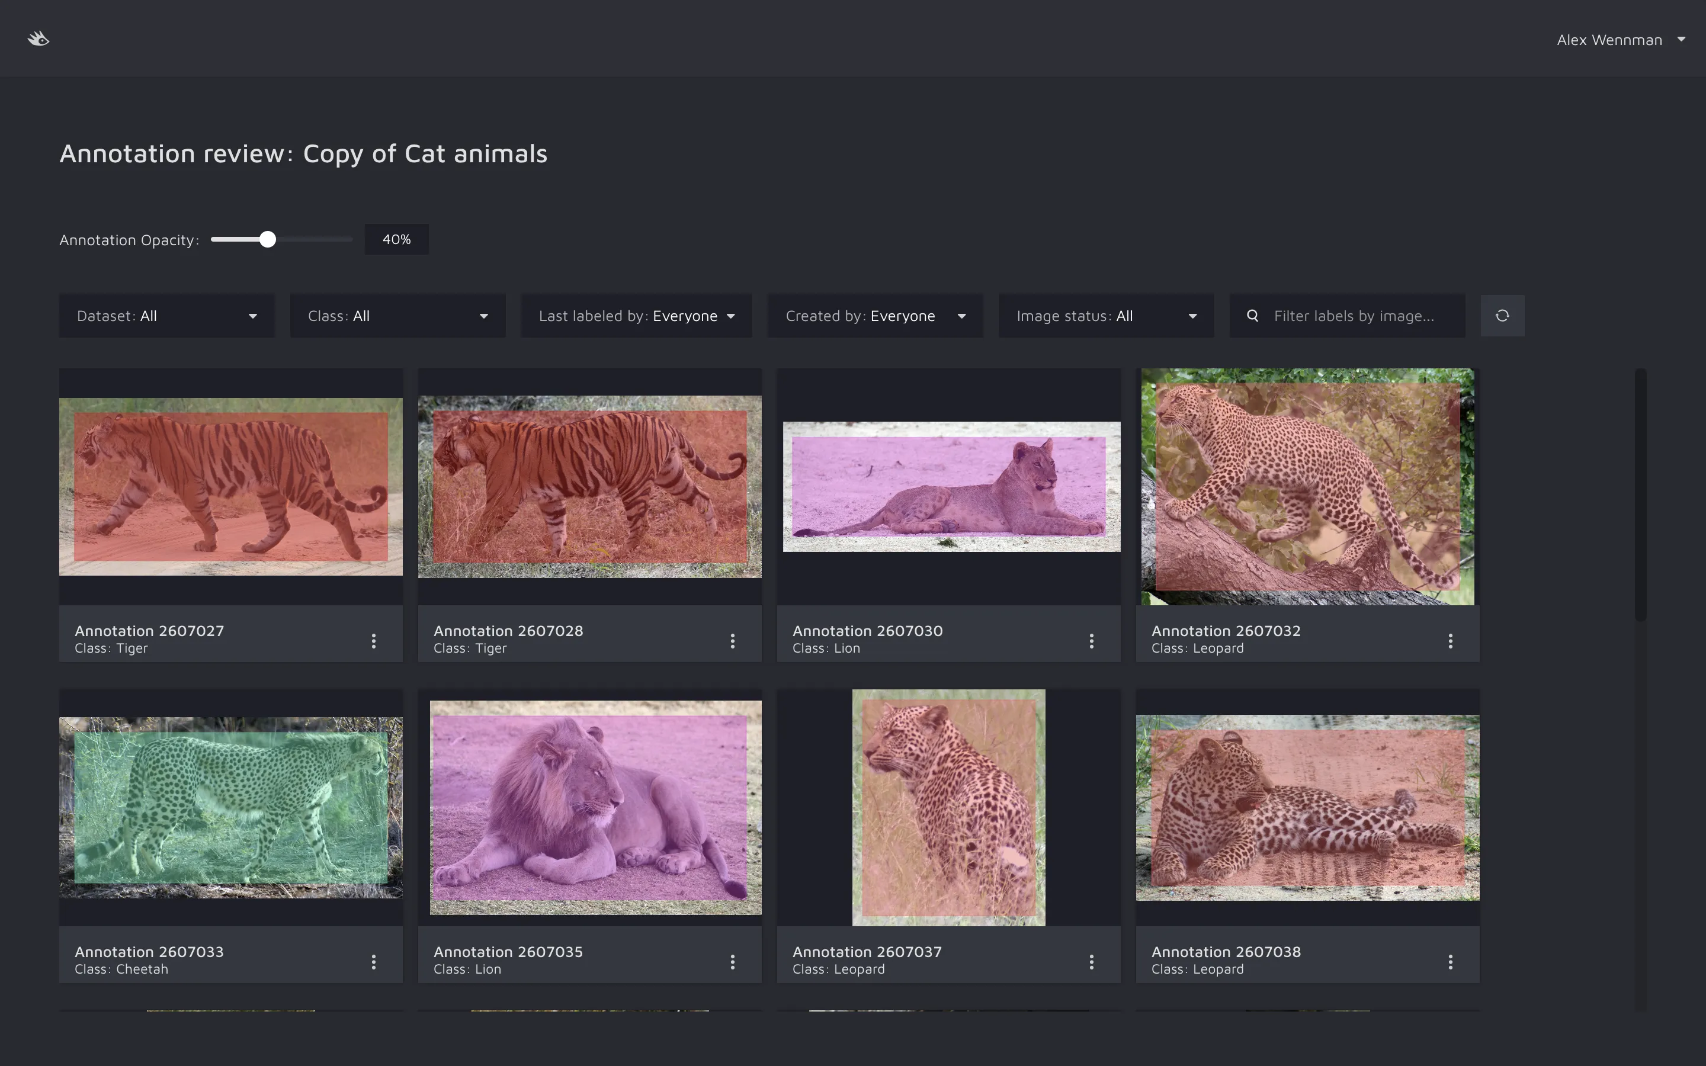This screenshot has height=1066, width=1706.
Task: Open kebab menu for Annotation 2607037
Action: coord(1091,961)
